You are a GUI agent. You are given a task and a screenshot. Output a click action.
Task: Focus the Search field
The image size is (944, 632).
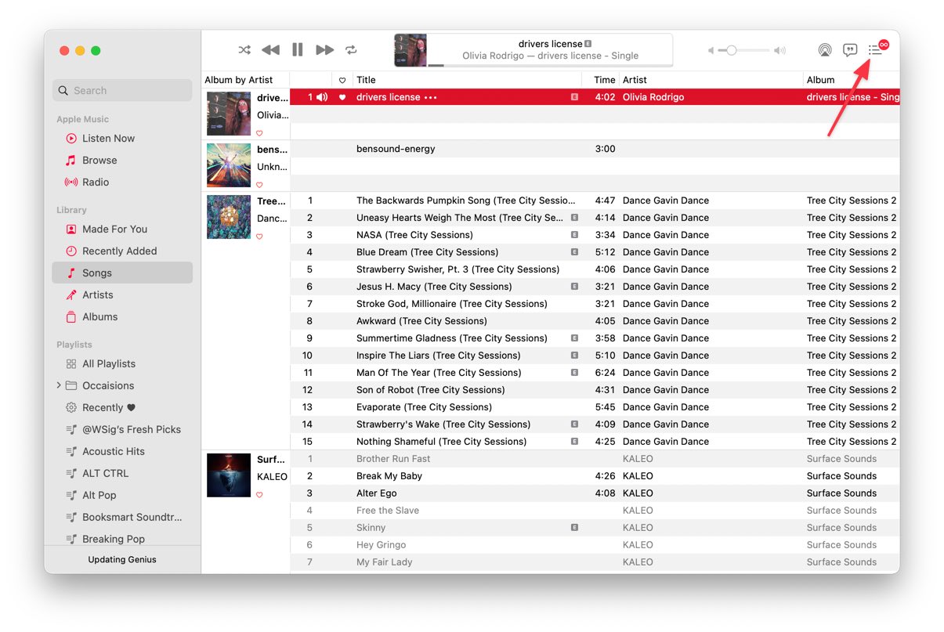[x=122, y=90]
